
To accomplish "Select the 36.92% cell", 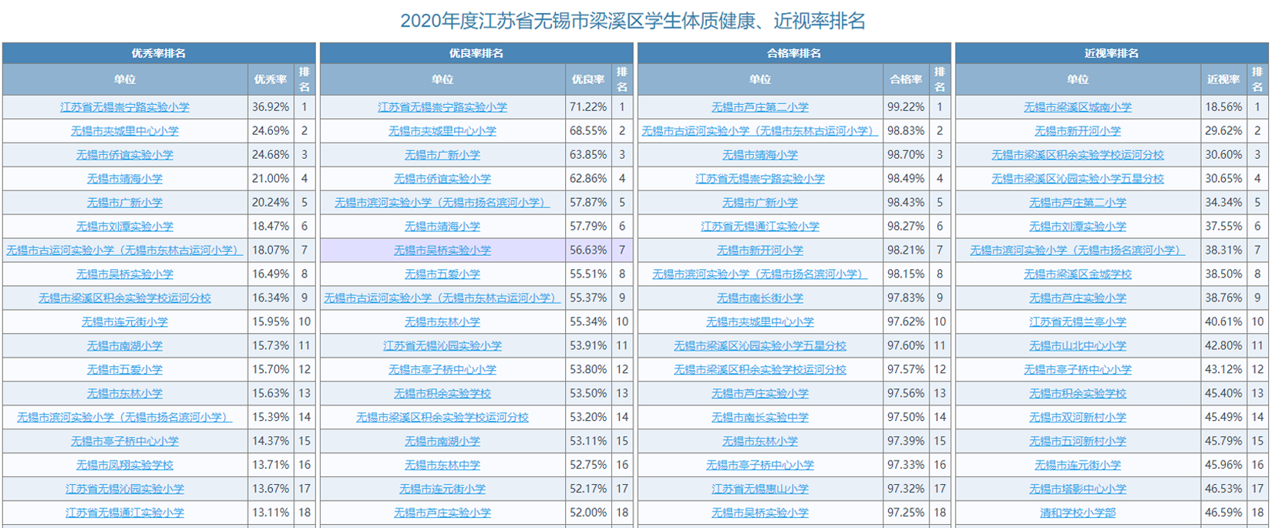I will (271, 107).
